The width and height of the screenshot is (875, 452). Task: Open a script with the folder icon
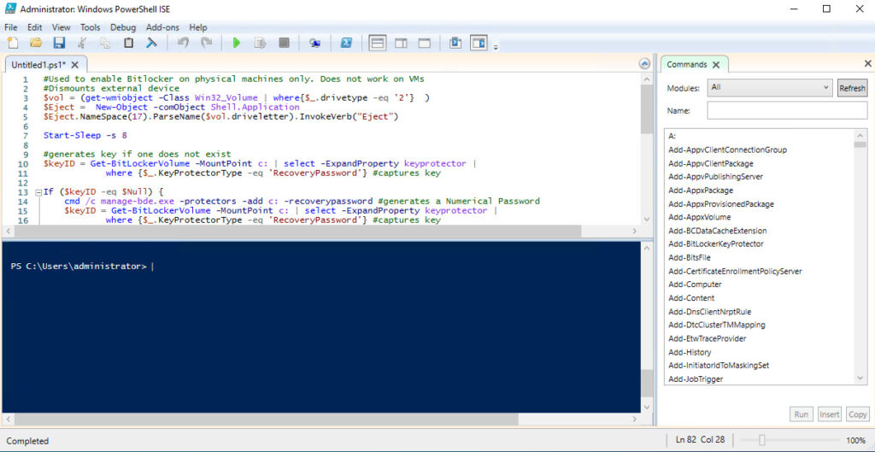36,43
